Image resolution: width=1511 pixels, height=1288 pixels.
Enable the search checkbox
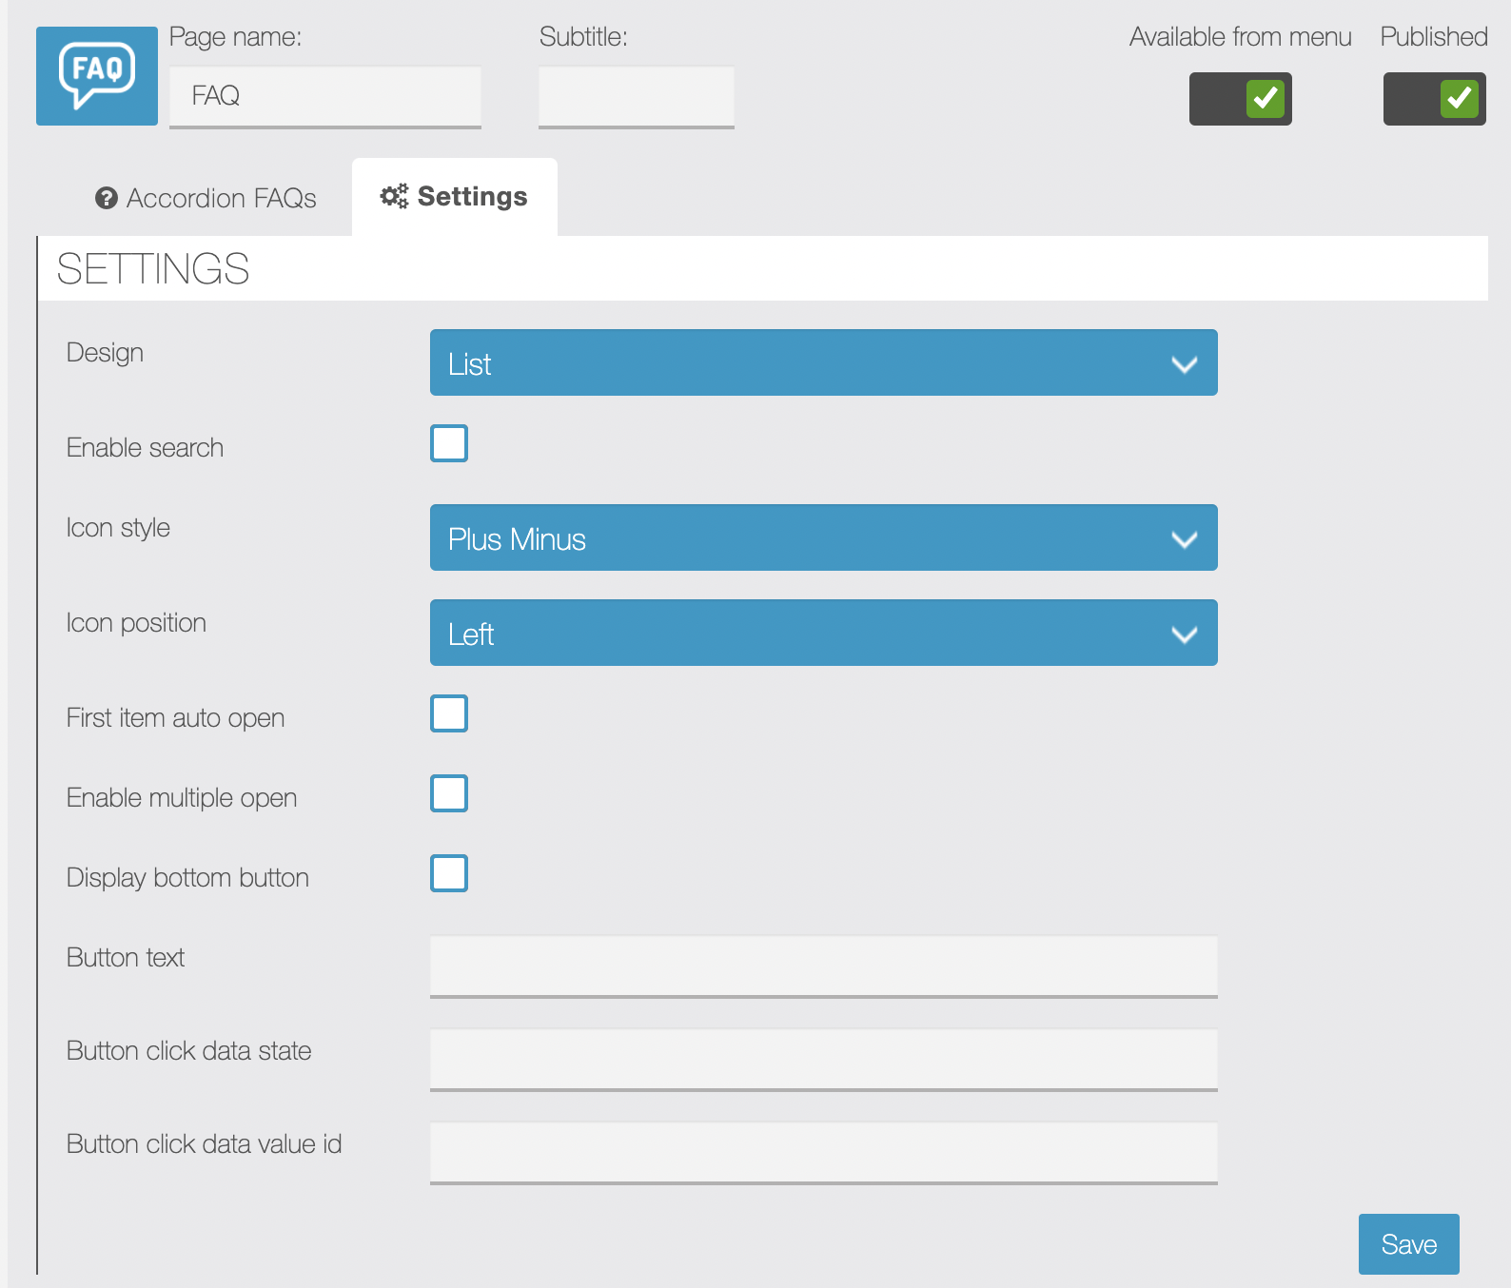click(449, 443)
